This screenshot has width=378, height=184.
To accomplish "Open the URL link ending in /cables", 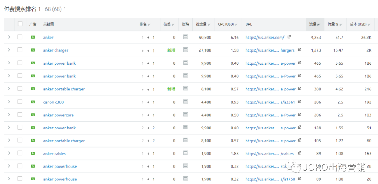I will coord(269,154).
